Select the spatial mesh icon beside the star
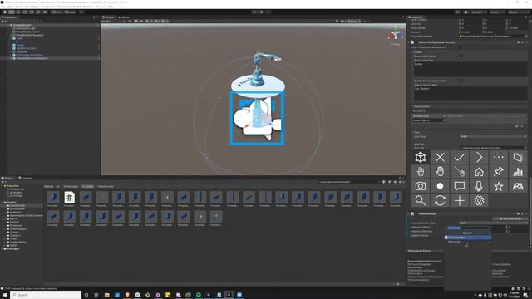This screenshot has height=299, width=532. (x=518, y=186)
